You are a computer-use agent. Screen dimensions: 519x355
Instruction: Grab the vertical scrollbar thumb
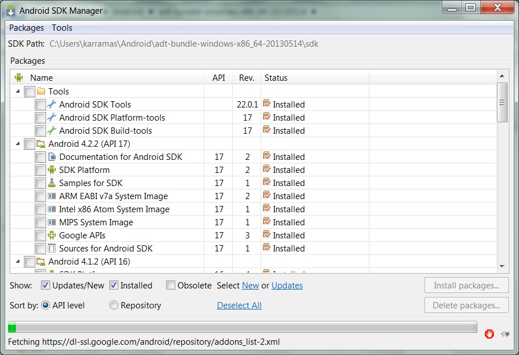pyautogui.click(x=502, y=102)
